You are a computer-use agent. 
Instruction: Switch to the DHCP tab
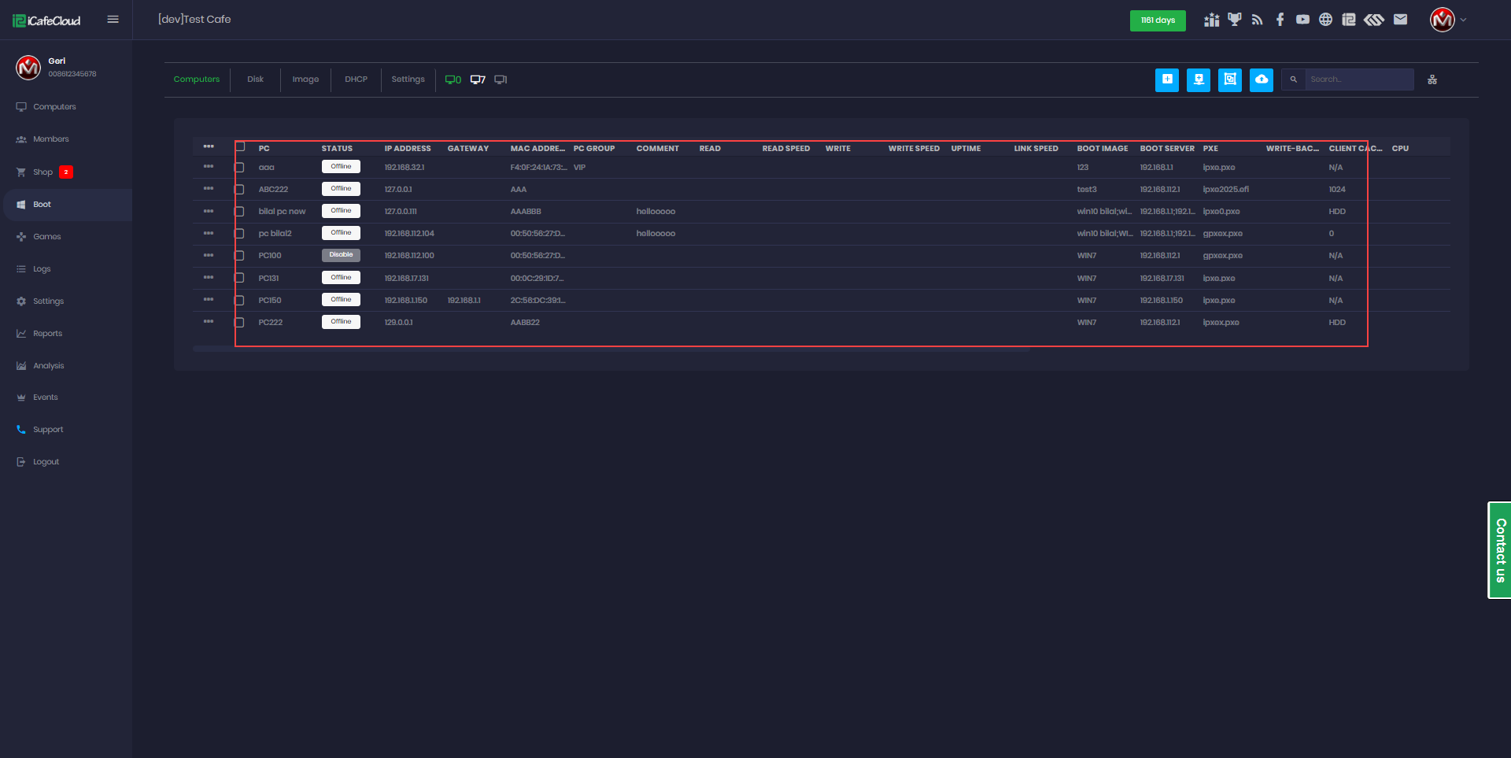click(x=356, y=79)
